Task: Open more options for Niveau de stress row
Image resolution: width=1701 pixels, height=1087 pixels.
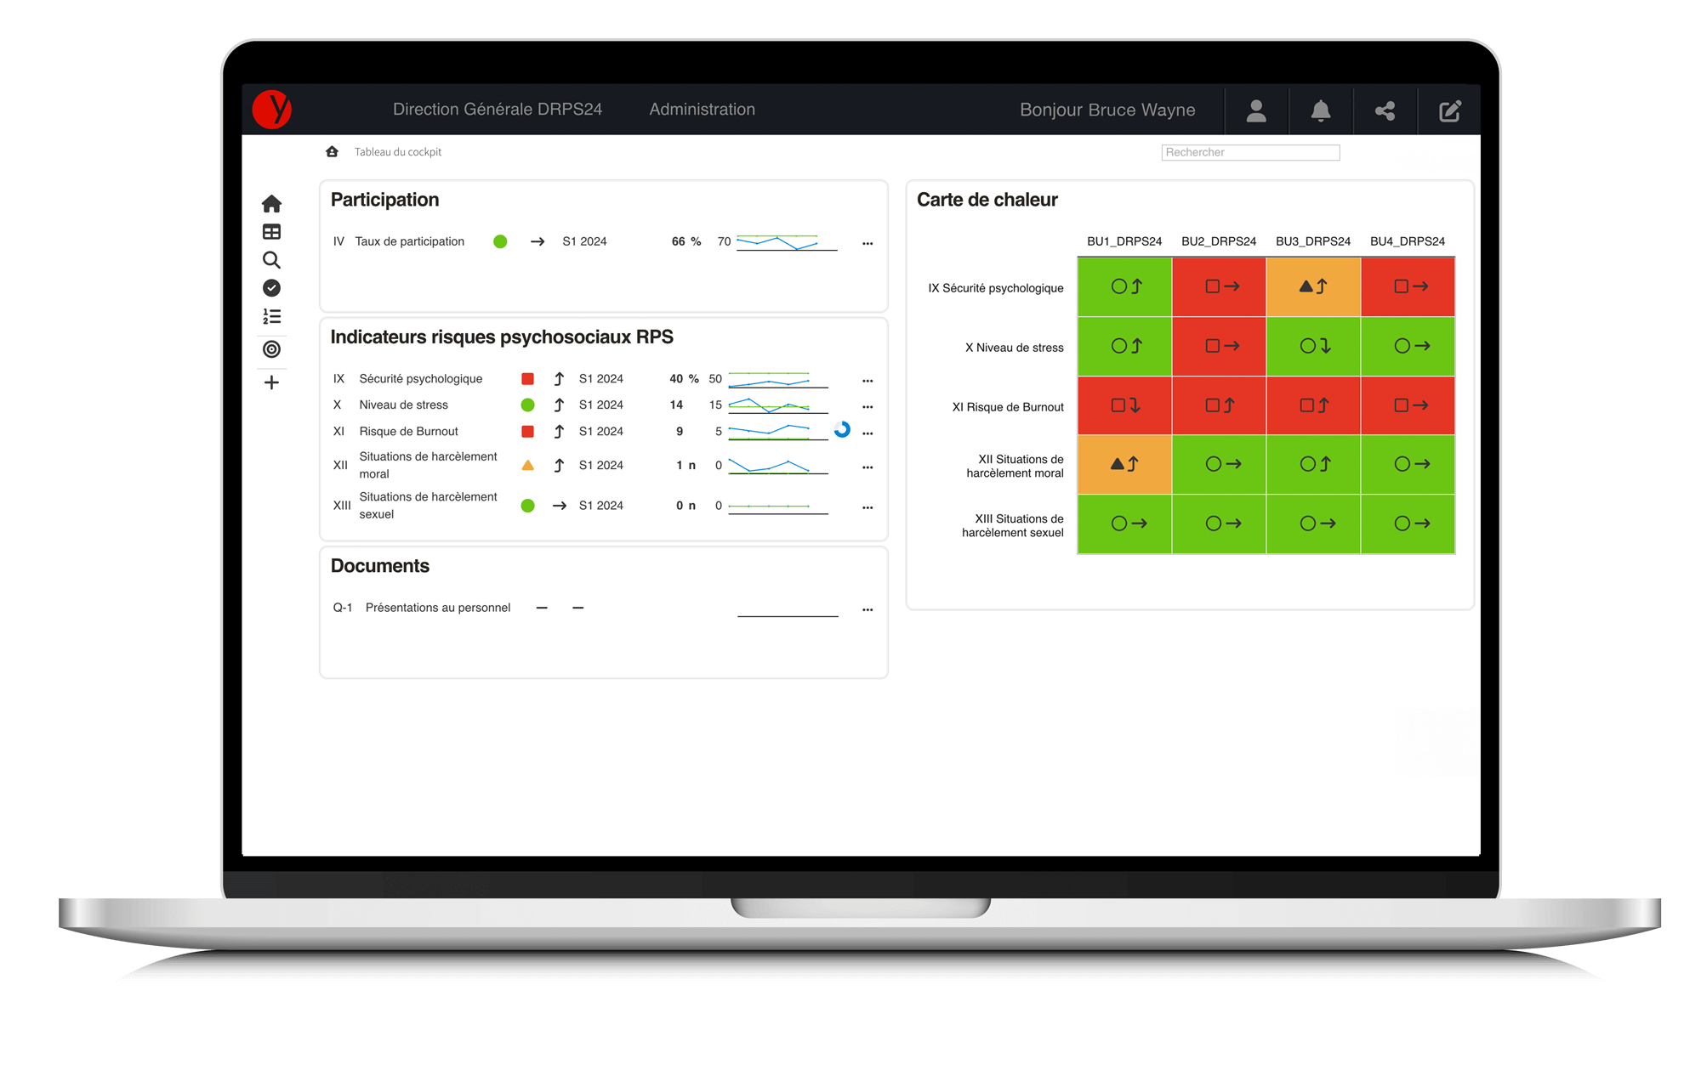Action: pyautogui.click(x=868, y=407)
